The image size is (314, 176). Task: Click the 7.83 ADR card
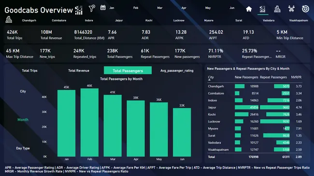point(146,35)
